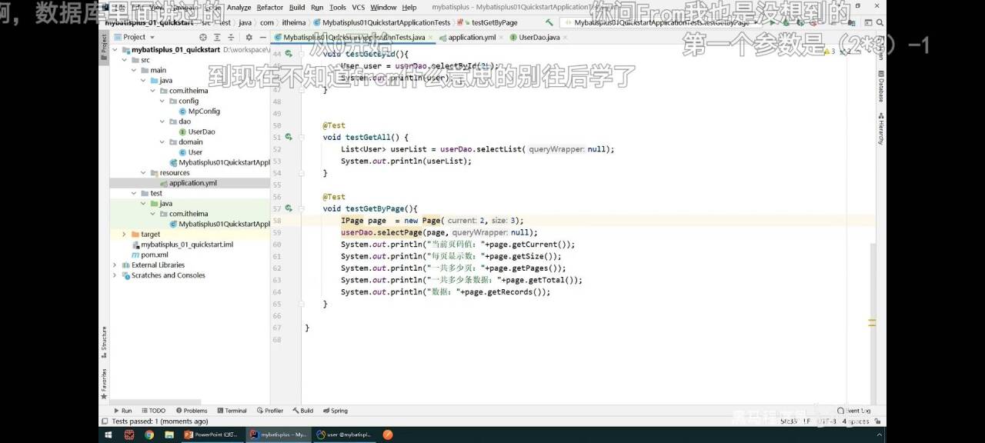The image size is (985, 443).
Task: Open the Database side tool window
Action: [881, 88]
